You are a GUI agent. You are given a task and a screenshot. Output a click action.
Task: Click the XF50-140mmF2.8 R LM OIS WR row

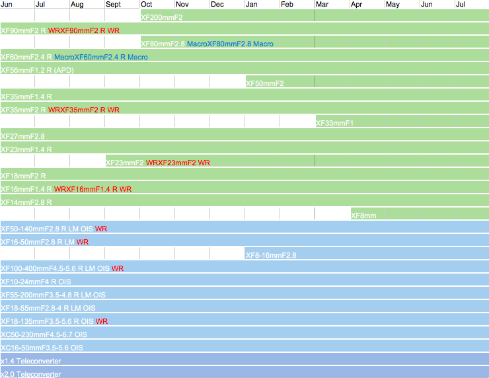pos(244,227)
